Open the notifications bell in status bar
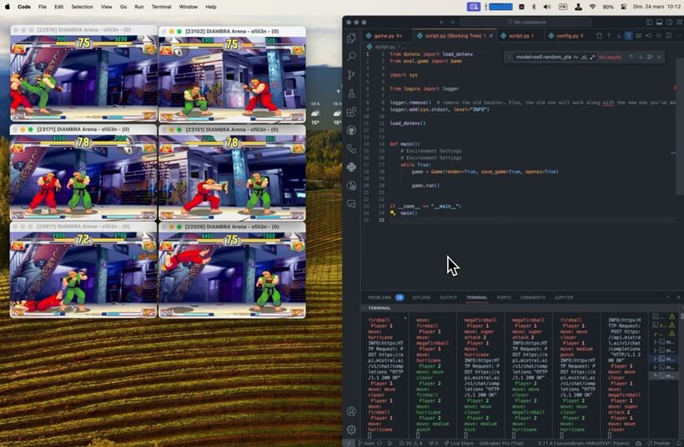The width and height of the screenshot is (684, 447). (678, 443)
